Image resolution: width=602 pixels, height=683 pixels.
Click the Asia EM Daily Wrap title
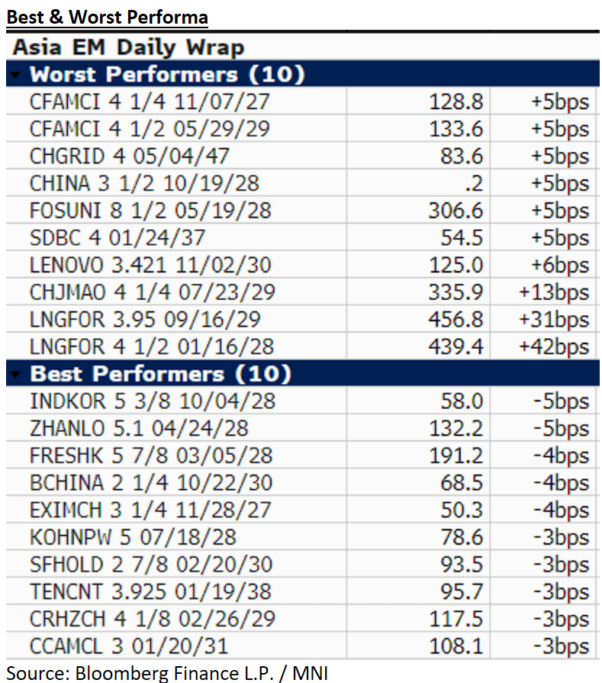coord(128,47)
